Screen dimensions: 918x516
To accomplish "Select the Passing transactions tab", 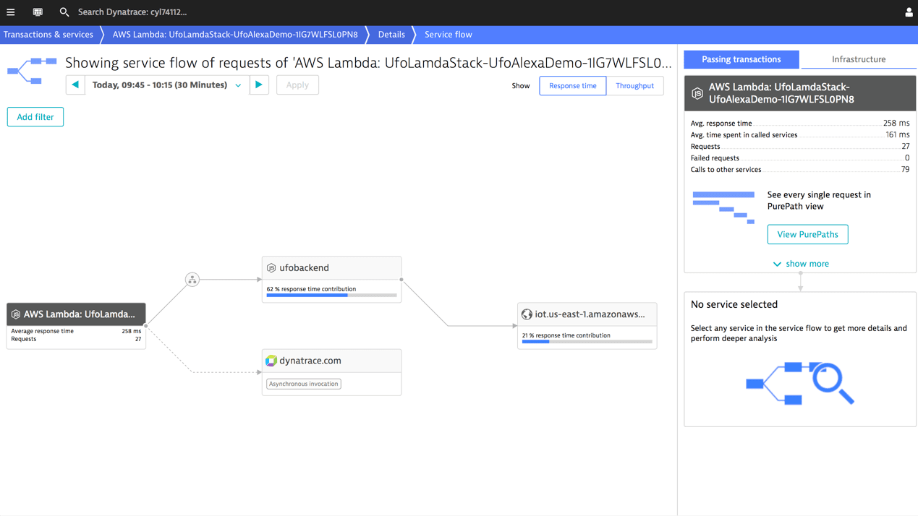I will pos(741,59).
